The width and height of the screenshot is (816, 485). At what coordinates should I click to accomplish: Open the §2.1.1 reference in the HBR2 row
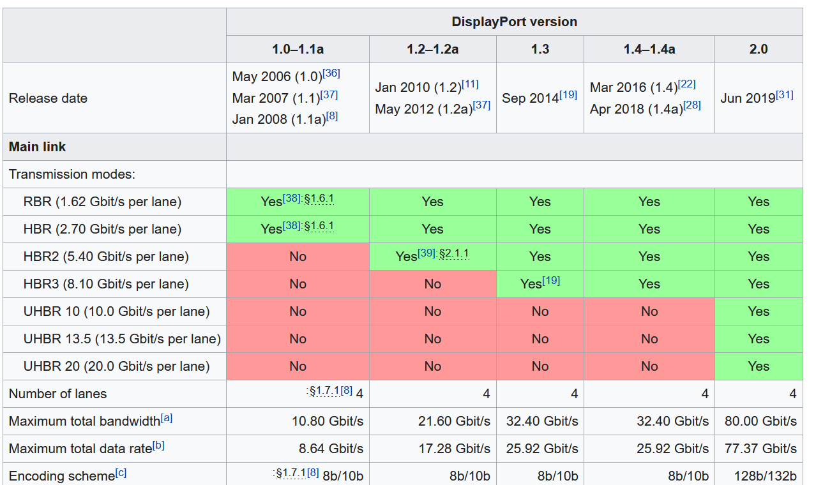(x=454, y=253)
